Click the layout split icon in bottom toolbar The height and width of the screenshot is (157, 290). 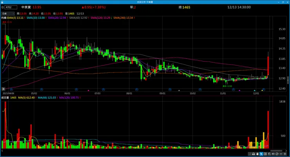265,154
